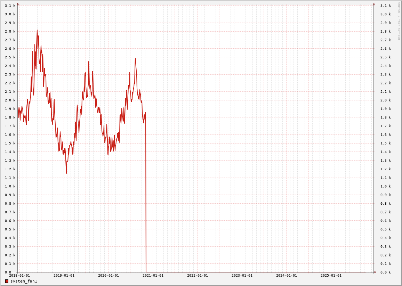The height and width of the screenshot is (286, 402).
Task: Choose the 2022-01-01 date label
Action: coord(198,276)
